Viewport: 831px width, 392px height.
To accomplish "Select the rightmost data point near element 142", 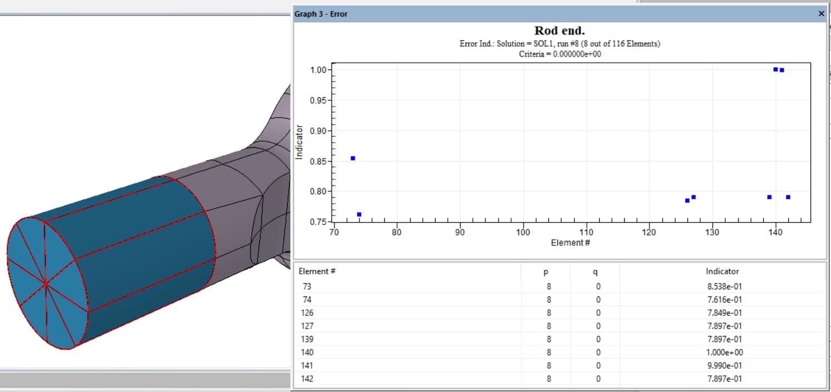I will tap(787, 196).
